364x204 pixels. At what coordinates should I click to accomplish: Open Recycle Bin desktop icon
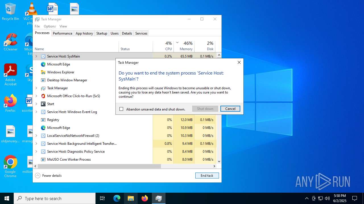[11, 12]
